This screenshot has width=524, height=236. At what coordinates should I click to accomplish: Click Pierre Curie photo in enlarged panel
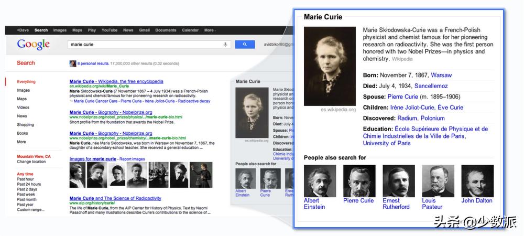click(359, 181)
